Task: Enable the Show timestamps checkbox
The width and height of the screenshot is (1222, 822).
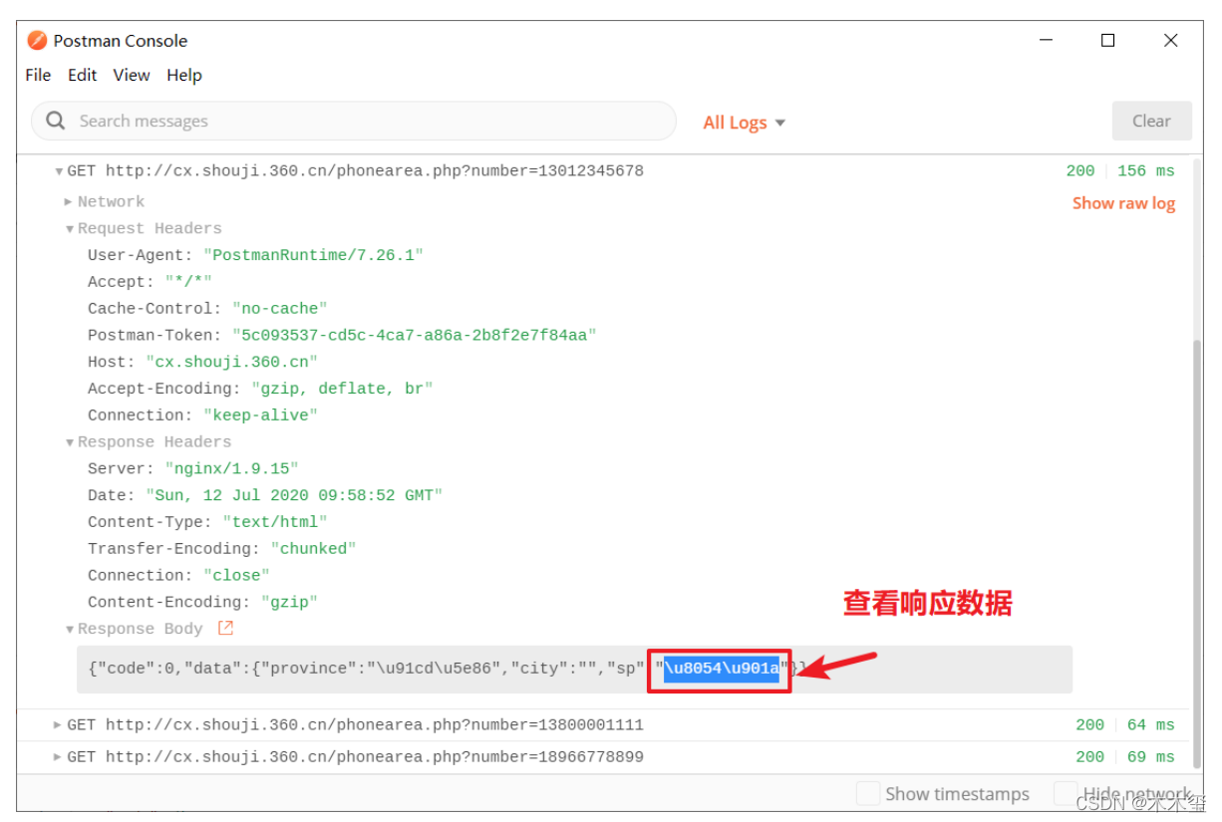Action: click(x=869, y=793)
